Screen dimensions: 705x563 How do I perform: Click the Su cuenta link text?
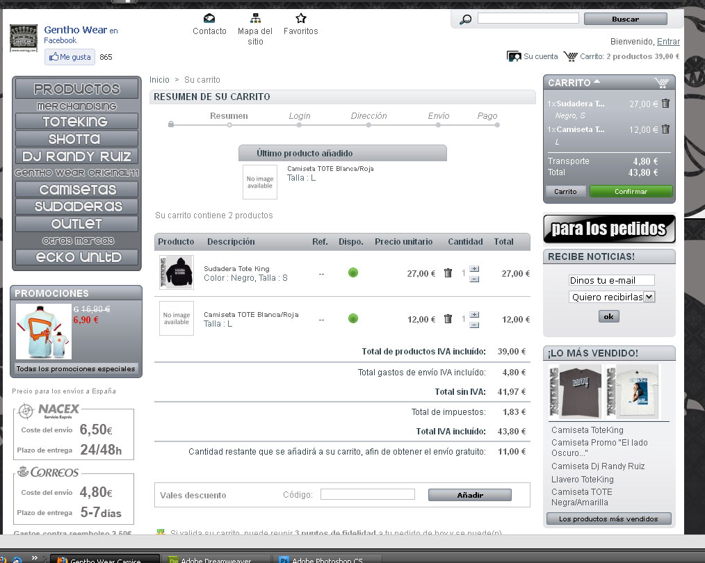click(540, 56)
